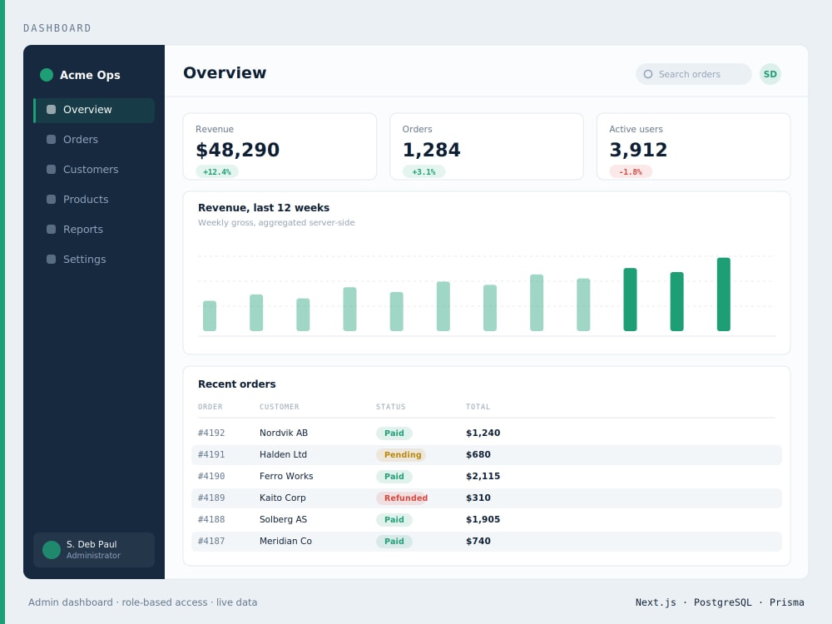
Task: Click the Acme Ops green logo dot
Action: coord(47,75)
